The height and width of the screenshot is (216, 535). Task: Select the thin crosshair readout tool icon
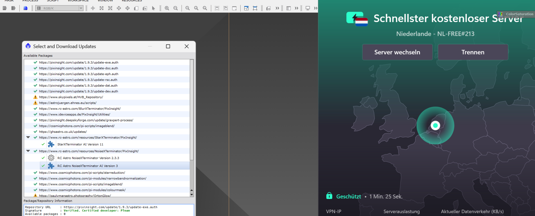[x=93, y=8]
